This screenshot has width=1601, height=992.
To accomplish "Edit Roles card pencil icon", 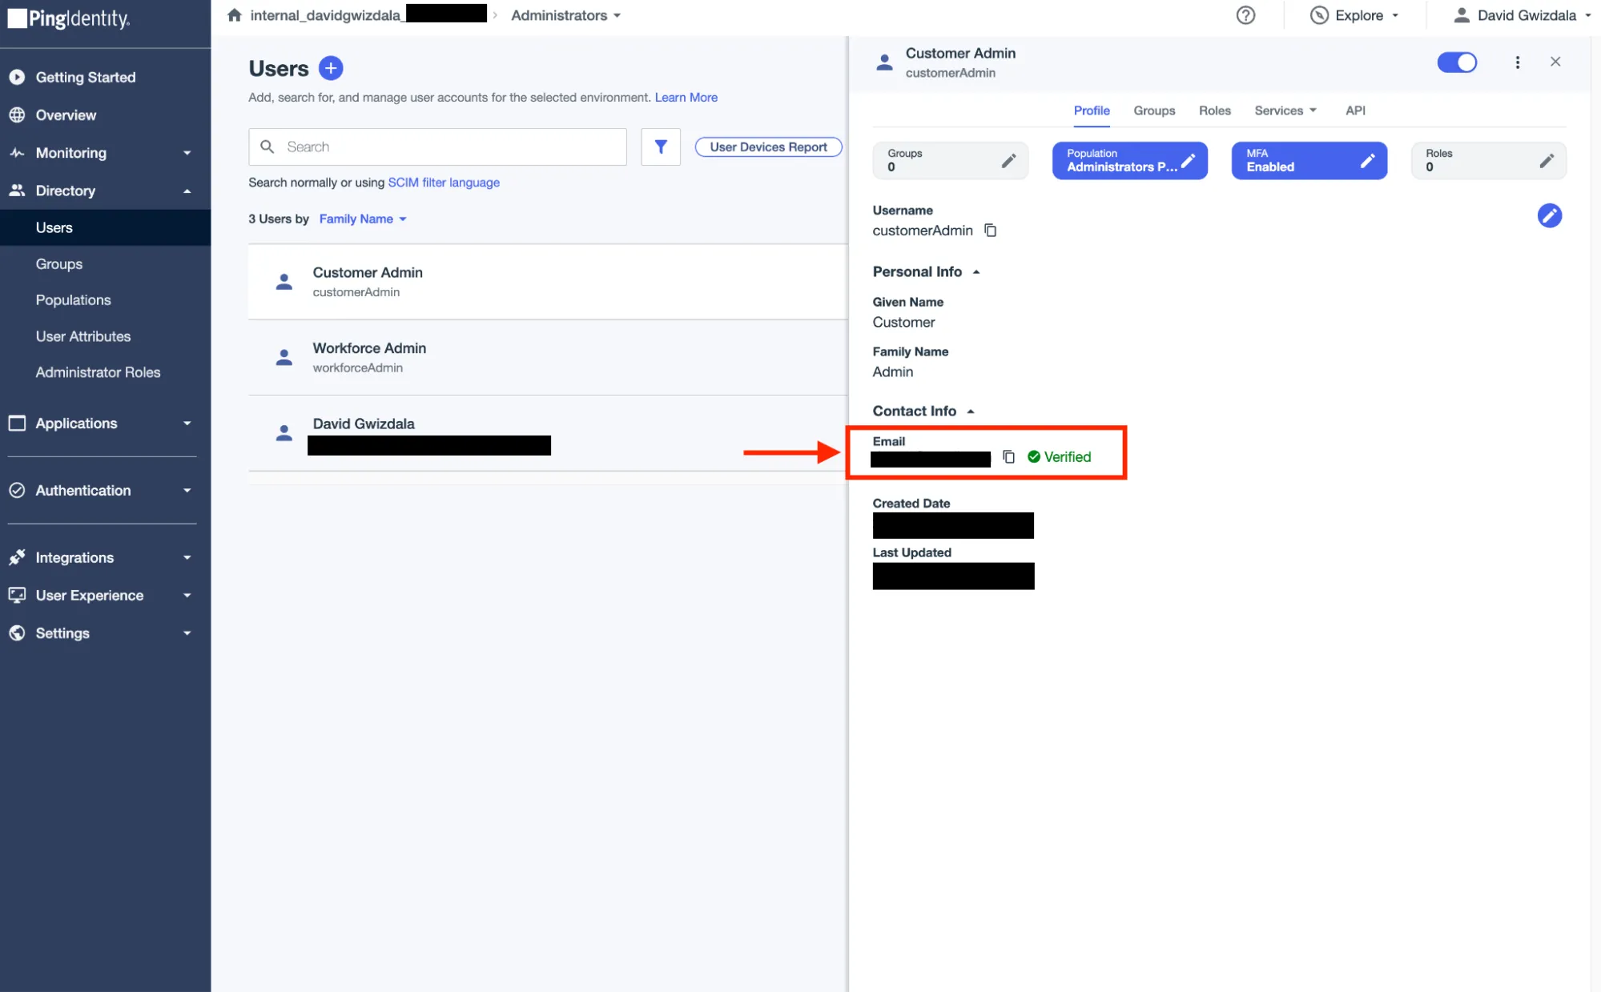I will click(1547, 161).
